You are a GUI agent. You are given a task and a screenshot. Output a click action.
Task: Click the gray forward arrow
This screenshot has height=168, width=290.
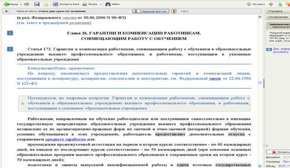(27, 4)
